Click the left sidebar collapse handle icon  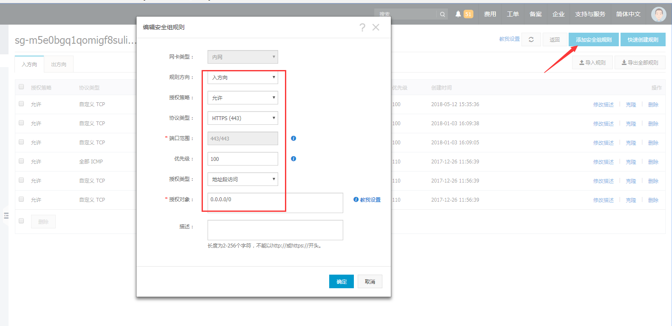(6, 216)
